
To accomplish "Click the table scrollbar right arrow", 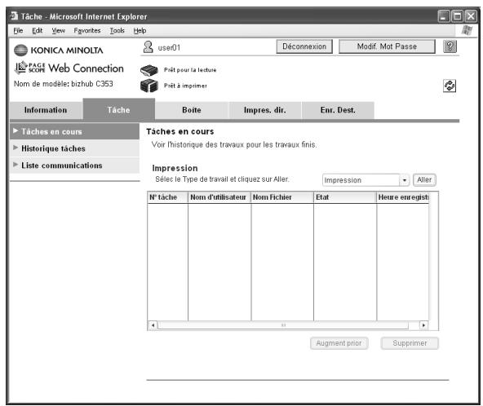I will coord(424,325).
